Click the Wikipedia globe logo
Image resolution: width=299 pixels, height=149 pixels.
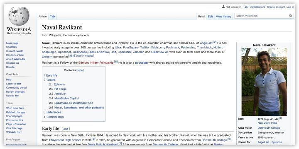coord(19,16)
